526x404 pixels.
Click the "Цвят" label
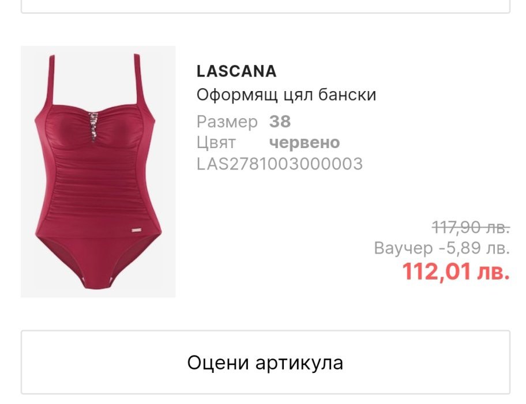coord(216,143)
